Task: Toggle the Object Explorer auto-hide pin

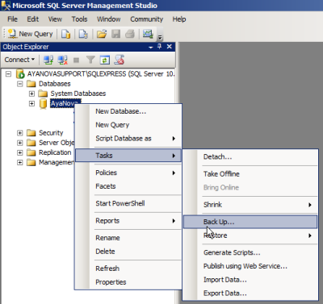Action: coord(160,47)
